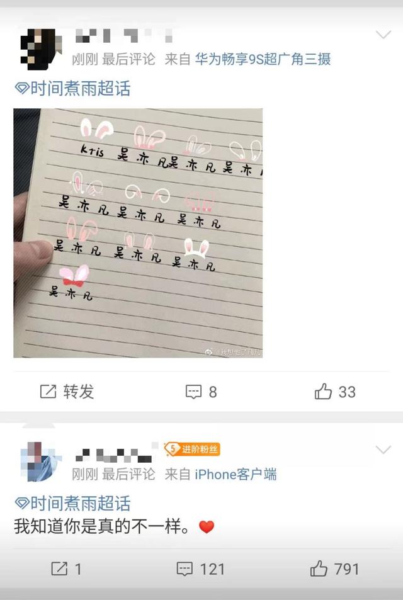Tap the 转发 repost label on first post

coord(79,392)
